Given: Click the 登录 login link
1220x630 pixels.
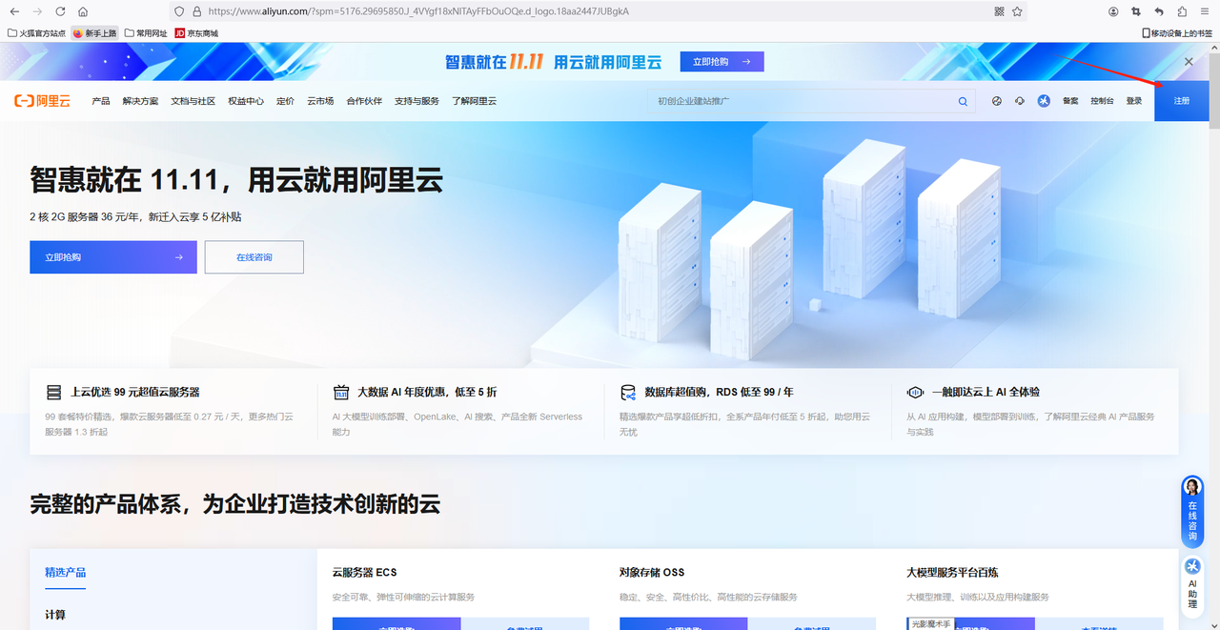Looking at the screenshot, I should (x=1133, y=101).
